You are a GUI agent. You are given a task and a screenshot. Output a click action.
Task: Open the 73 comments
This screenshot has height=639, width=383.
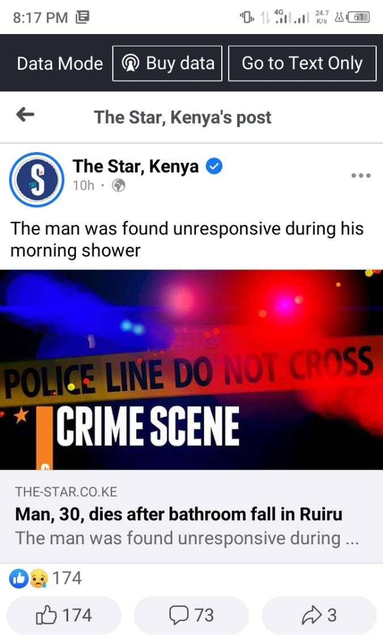click(192, 615)
